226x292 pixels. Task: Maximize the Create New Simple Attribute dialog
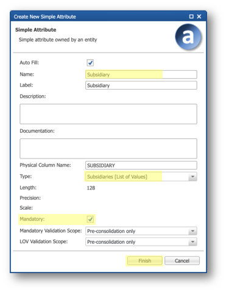tap(191, 16)
